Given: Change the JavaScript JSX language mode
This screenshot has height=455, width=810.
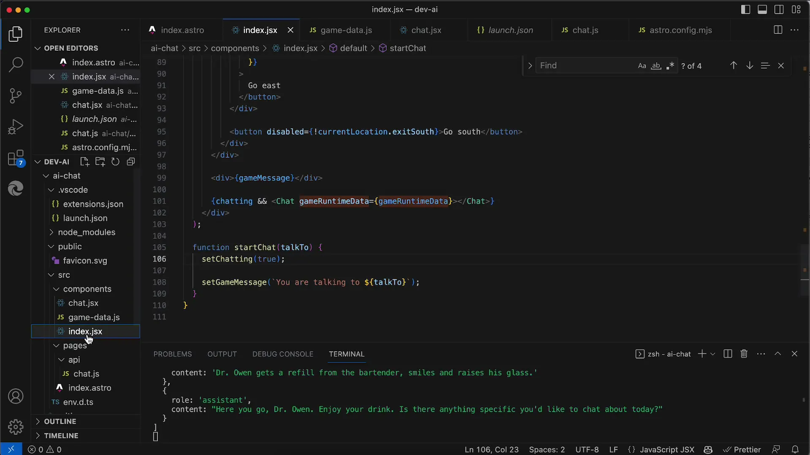Looking at the screenshot, I should click(x=667, y=450).
